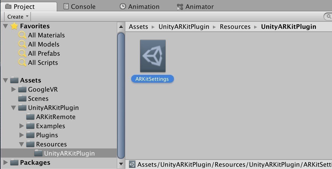Expand the Plugins folder arrow
Screen dimensions: 332x169
pos(21,135)
